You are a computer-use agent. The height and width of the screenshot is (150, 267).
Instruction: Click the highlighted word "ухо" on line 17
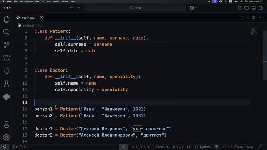(x=137, y=129)
